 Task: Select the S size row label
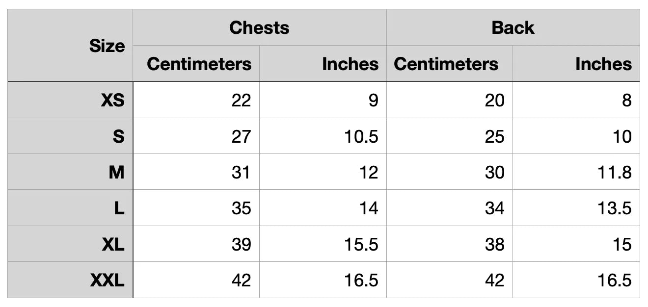point(118,136)
